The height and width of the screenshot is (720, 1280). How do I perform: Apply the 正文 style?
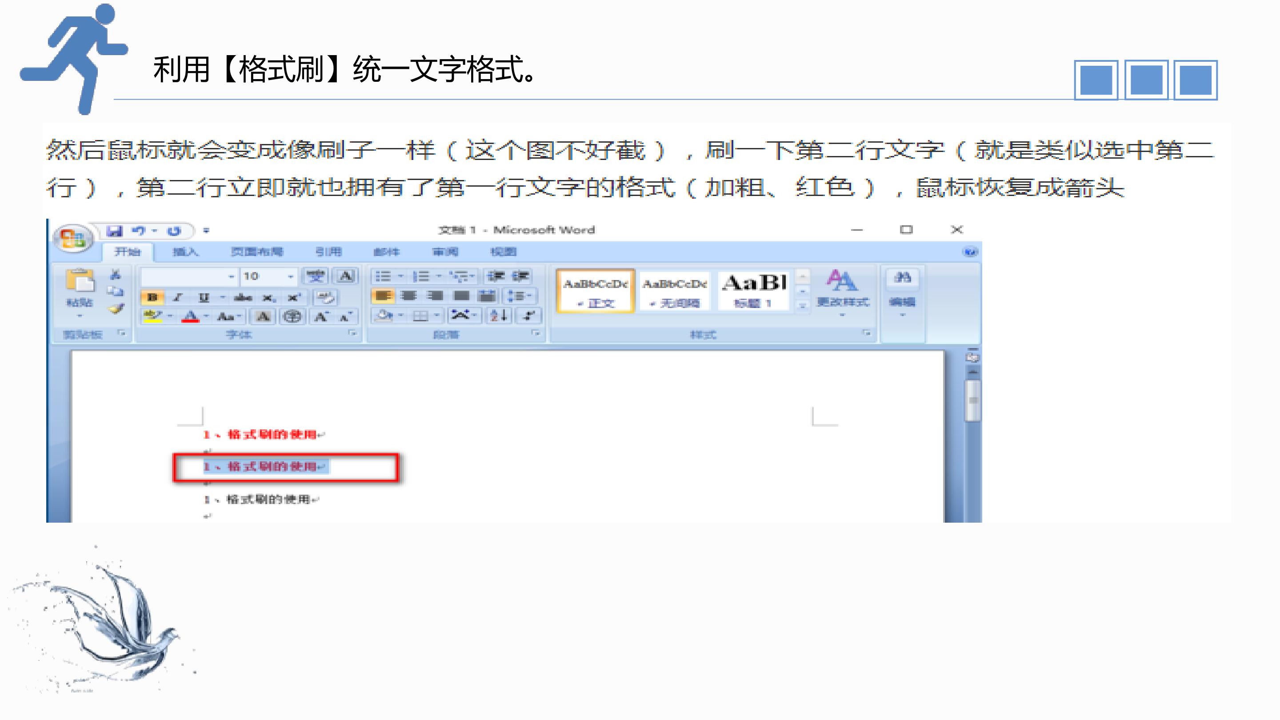(x=595, y=292)
